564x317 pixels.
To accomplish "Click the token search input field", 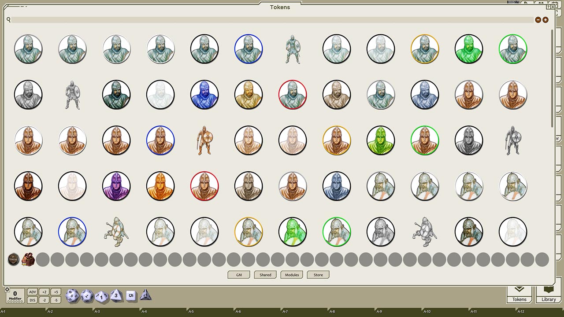I will point(176,20).
